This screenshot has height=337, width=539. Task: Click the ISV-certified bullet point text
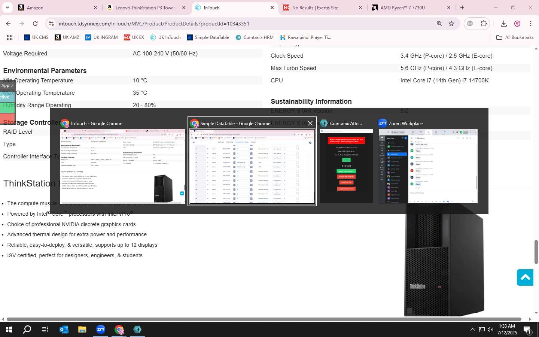pyautogui.click(x=75, y=255)
